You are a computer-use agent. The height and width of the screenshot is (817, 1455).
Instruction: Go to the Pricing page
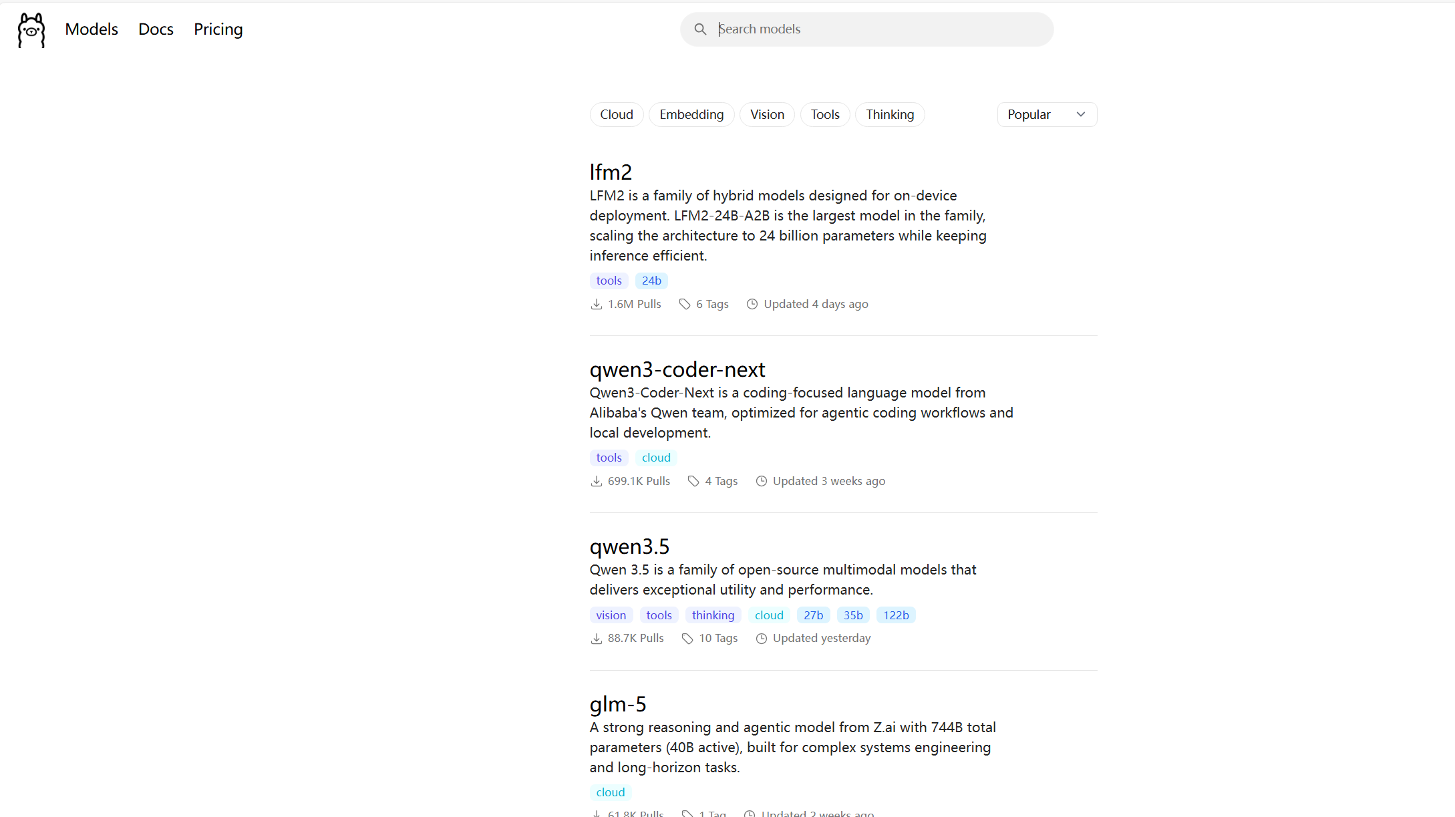click(x=218, y=29)
